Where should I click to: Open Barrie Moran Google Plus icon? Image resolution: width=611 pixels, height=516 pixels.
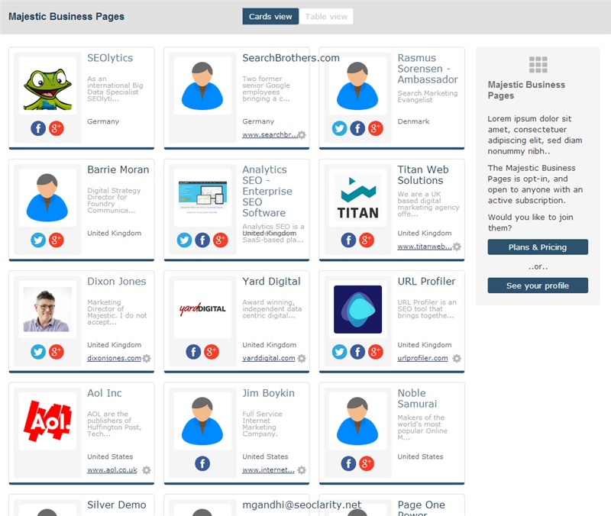pyautogui.click(x=56, y=240)
